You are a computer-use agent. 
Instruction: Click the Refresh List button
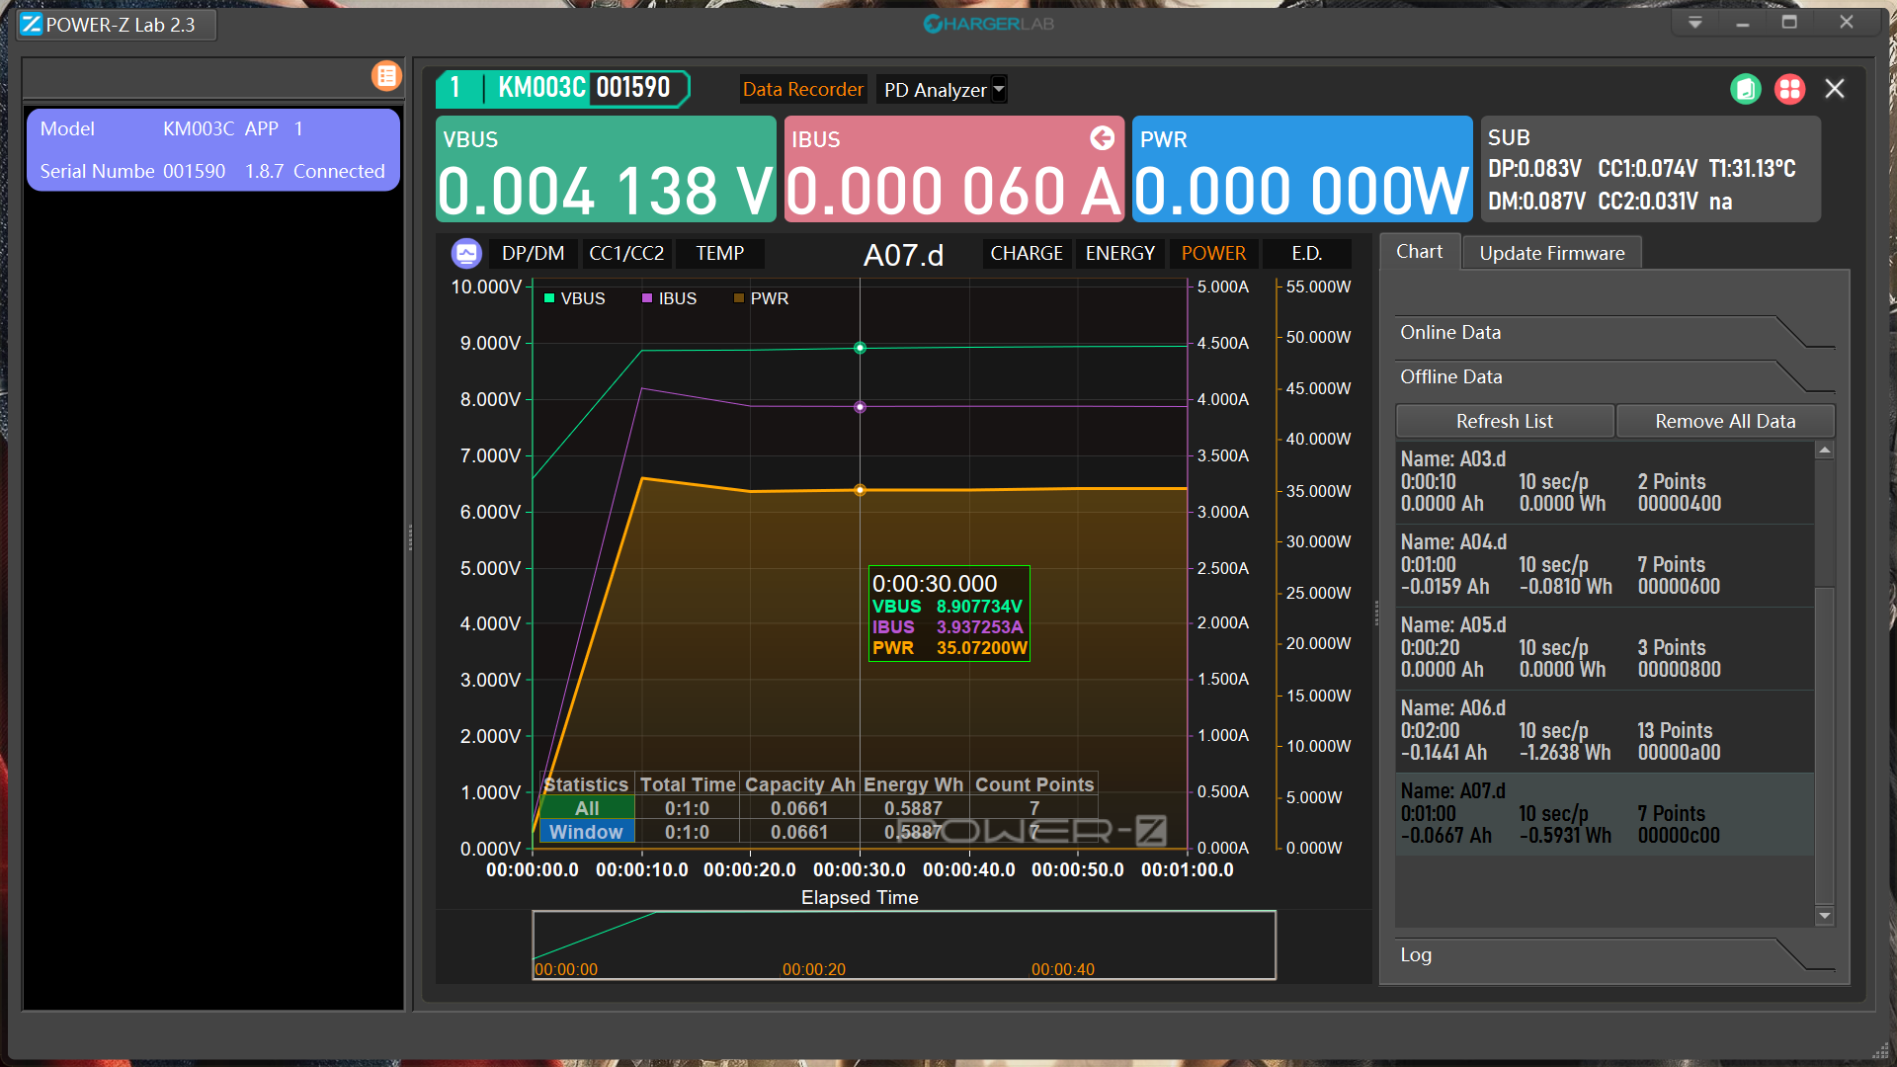coord(1504,422)
